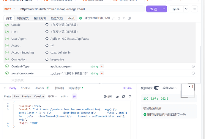Viewport: 205px width, 139px height.
Task: Download the response body
Action: point(117,96)
